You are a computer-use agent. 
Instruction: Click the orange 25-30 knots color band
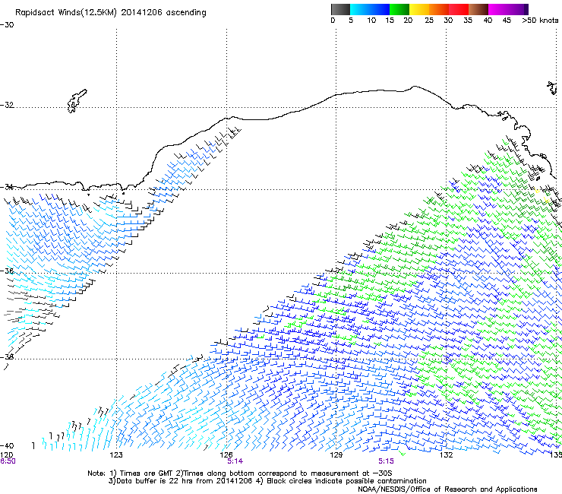pyautogui.click(x=439, y=9)
